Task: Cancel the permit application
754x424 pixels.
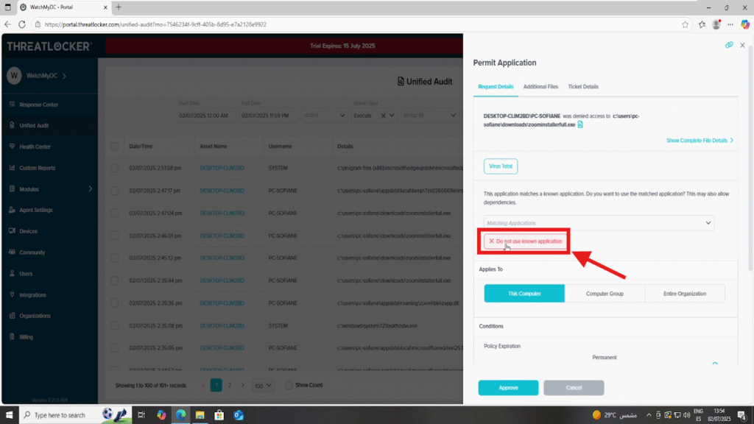Action: click(x=574, y=387)
